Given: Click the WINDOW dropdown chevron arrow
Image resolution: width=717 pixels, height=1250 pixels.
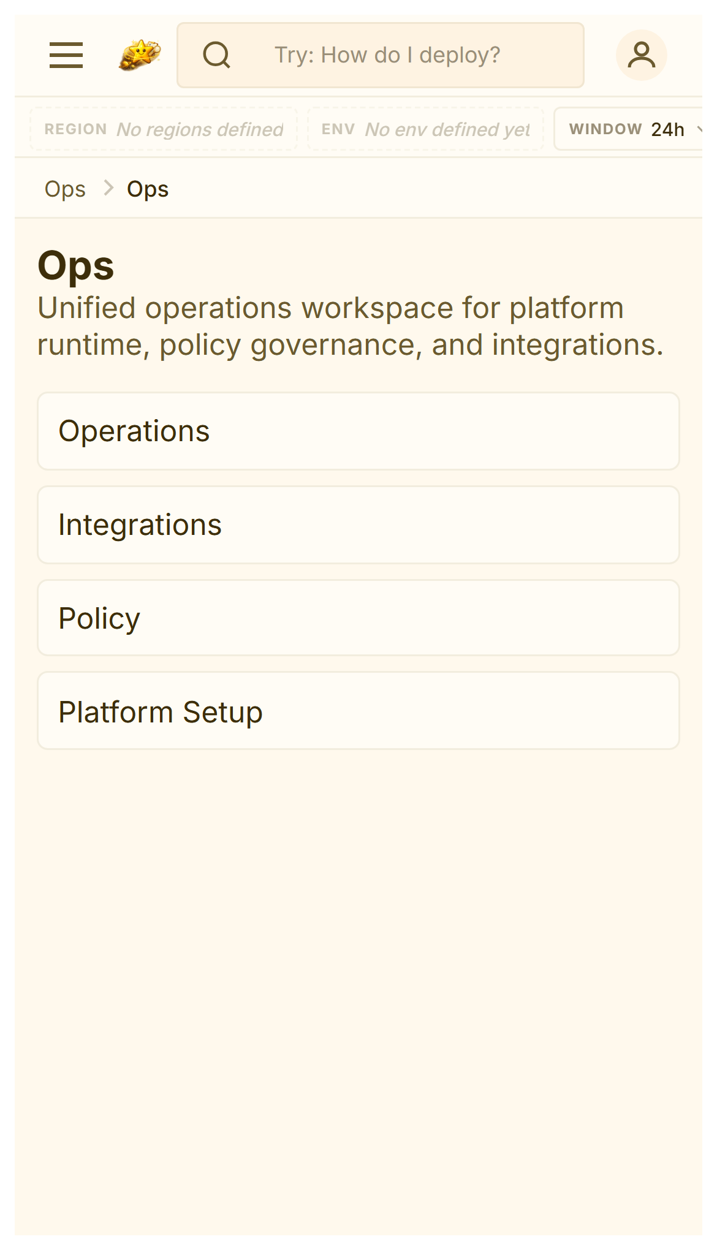Looking at the screenshot, I should tap(700, 129).
